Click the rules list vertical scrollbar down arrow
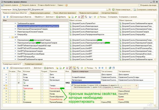Image resolution: width=159 pixels, height=110 pixels. pos(155,59)
